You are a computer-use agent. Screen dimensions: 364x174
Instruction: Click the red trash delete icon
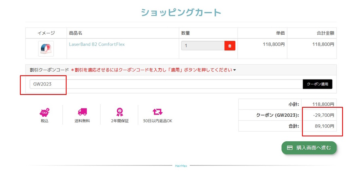[230, 46]
